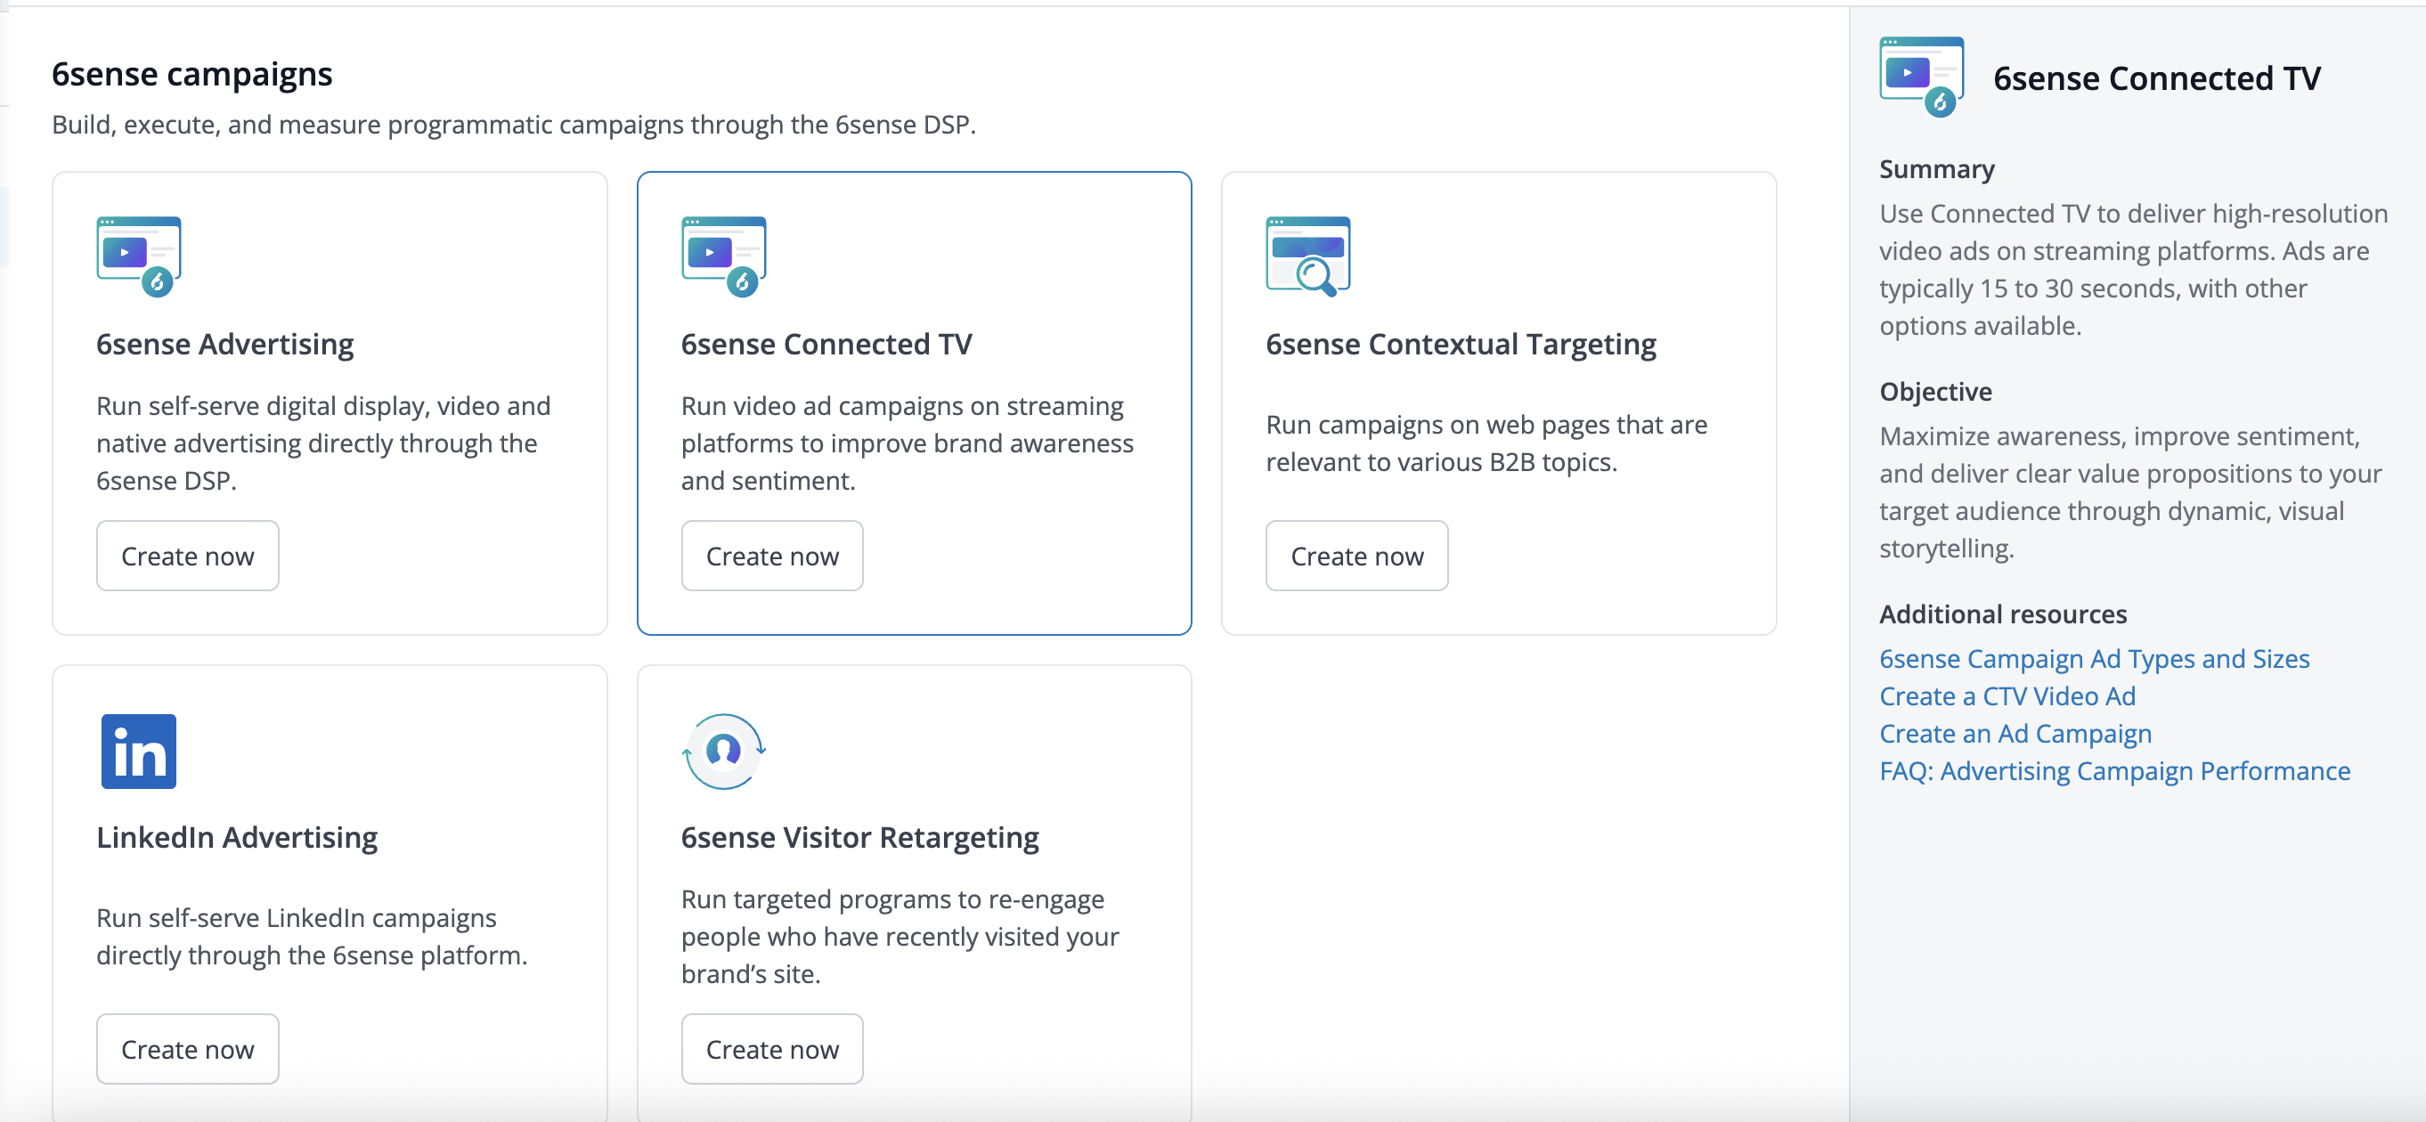Image resolution: width=2426 pixels, height=1122 pixels.
Task: Open FAQ: Advertising Campaign Performance link
Action: coord(2114,771)
